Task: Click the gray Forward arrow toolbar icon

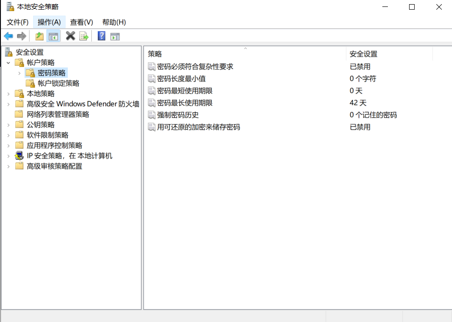Action: click(x=22, y=36)
